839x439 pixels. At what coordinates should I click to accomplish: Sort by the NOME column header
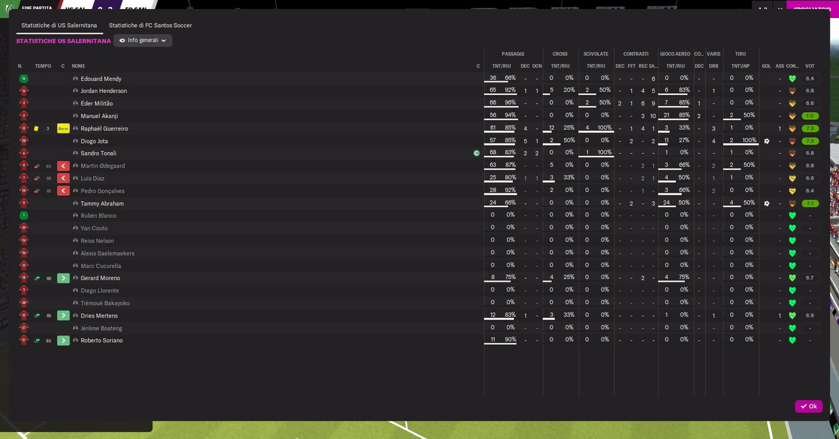[78, 66]
